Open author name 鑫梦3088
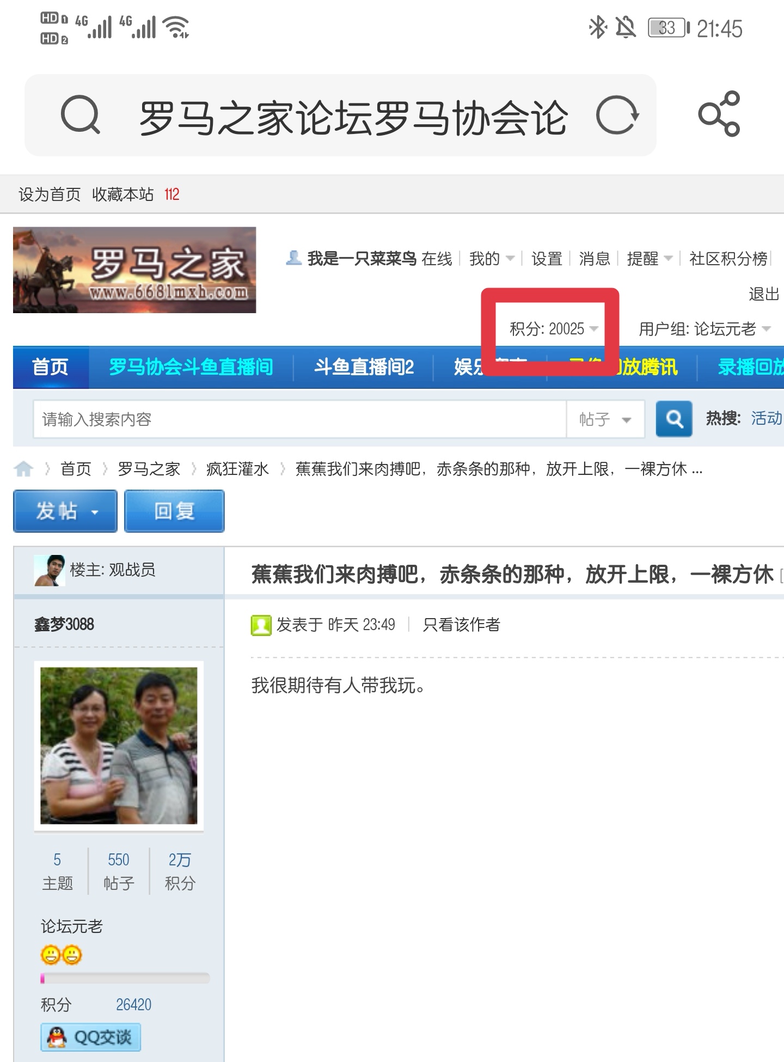This screenshot has width=784, height=1062. [x=64, y=624]
